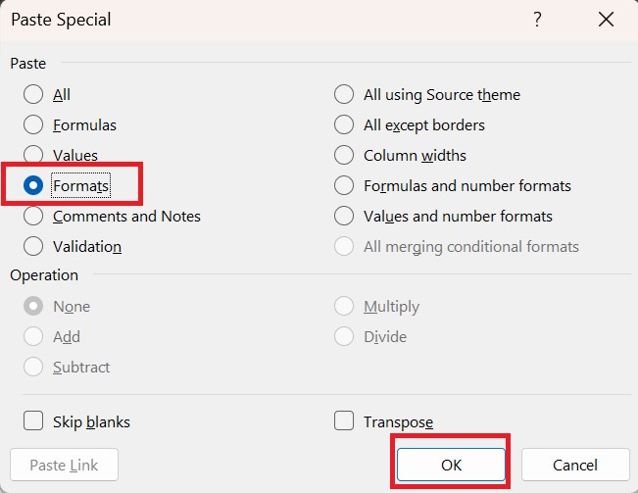Select Comments and Notes option
638x493 pixels.
pos(34,216)
